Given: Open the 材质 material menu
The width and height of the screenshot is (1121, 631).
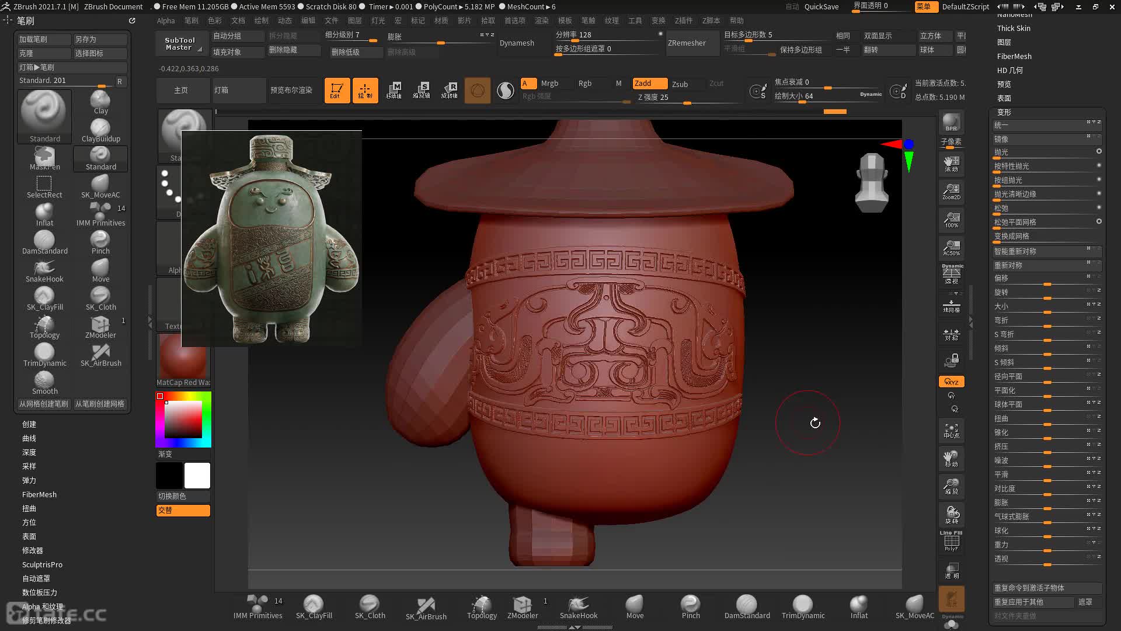Looking at the screenshot, I should tap(441, 20).
